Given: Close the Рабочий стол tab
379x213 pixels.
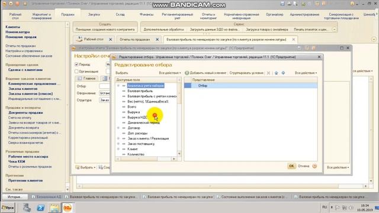Looking at the screenshot, I should tap(111, 40).
